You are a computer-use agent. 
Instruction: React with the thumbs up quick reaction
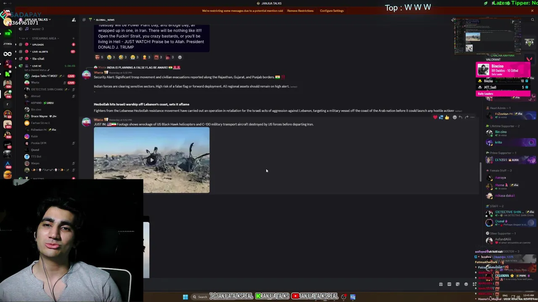coord(447,117)
